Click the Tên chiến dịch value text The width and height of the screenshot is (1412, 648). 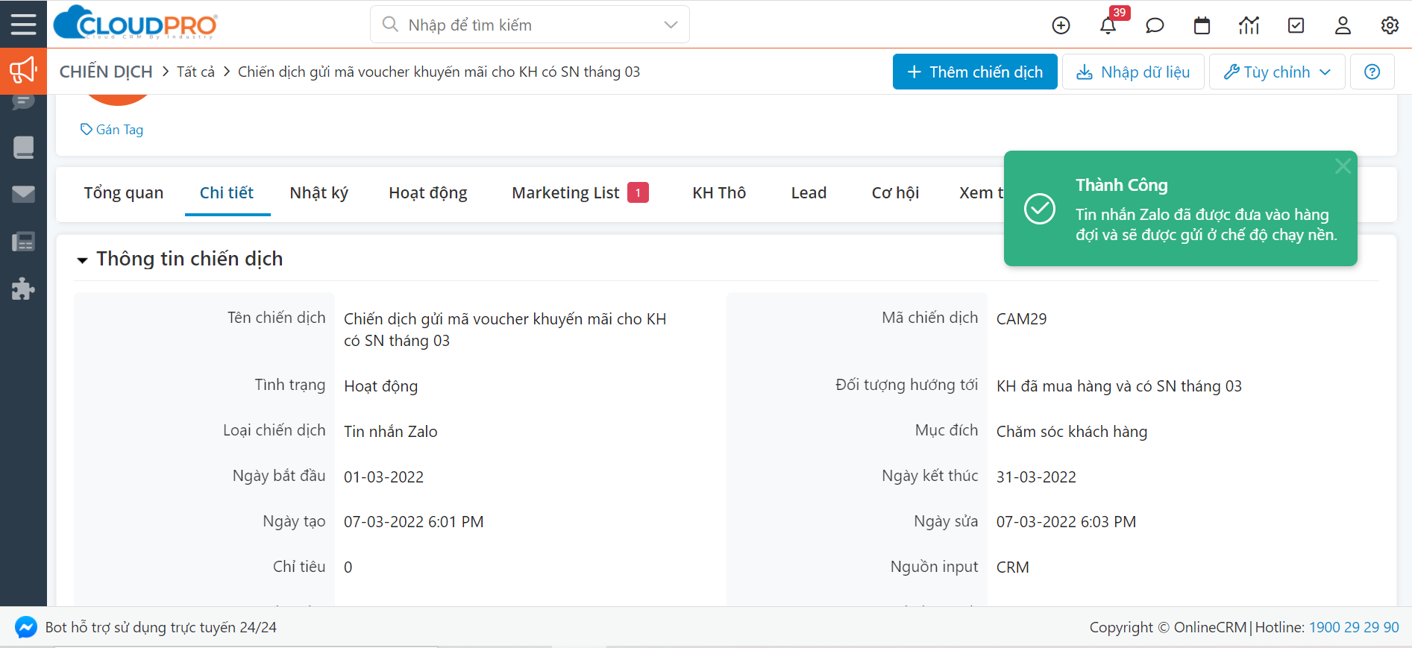(505, 330)
